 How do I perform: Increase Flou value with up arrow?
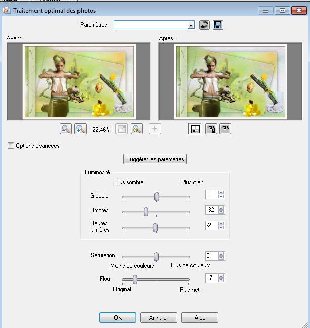pos(221,276)
